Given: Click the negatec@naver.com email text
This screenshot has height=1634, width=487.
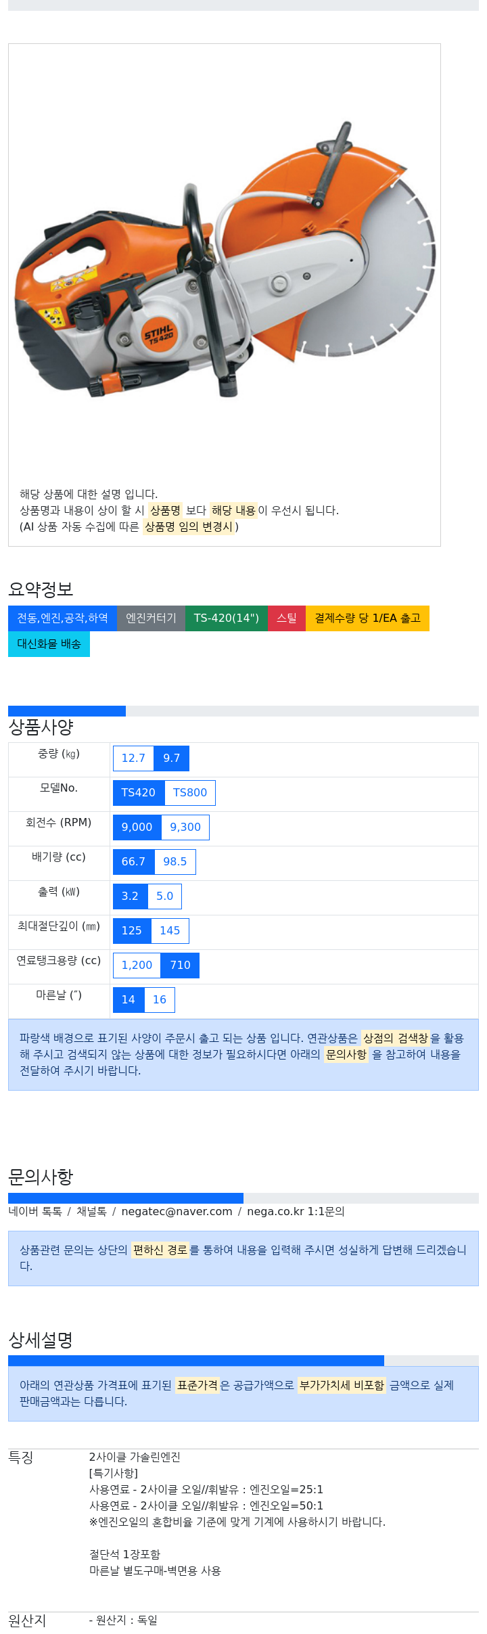Looking at the screenshot, I should coord(177,1212).
